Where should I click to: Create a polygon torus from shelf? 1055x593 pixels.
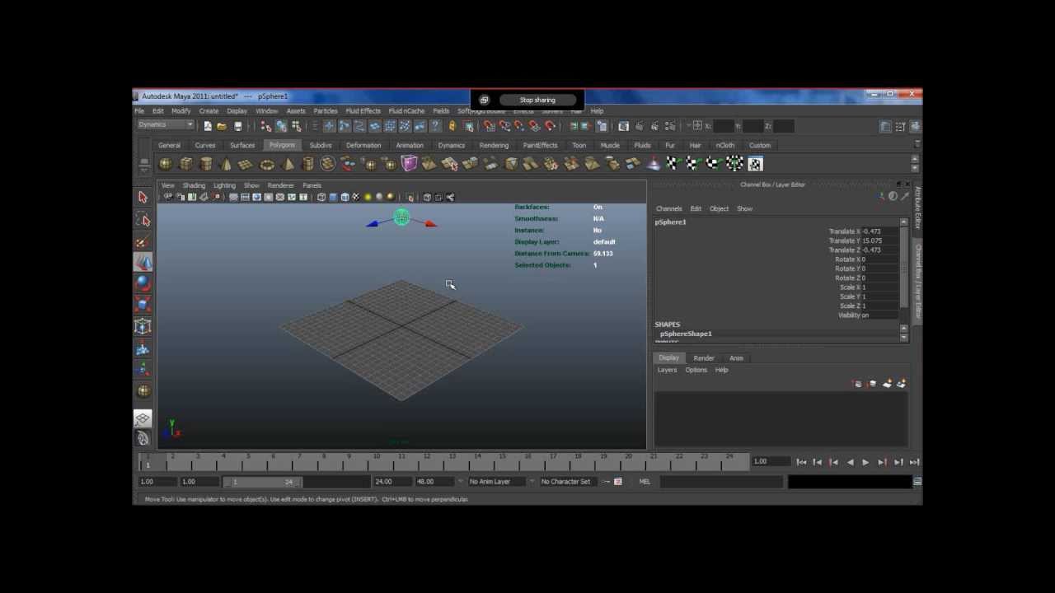[267, 164]
